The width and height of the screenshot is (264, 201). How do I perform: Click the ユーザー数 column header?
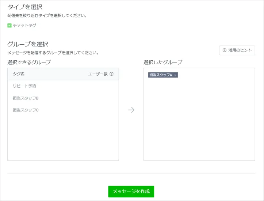point(98,74)
